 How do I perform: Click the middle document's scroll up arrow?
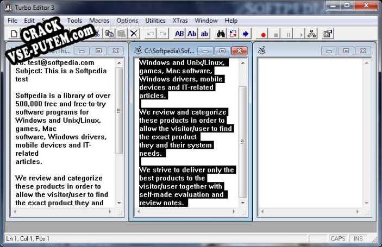(x=243, y=63)
